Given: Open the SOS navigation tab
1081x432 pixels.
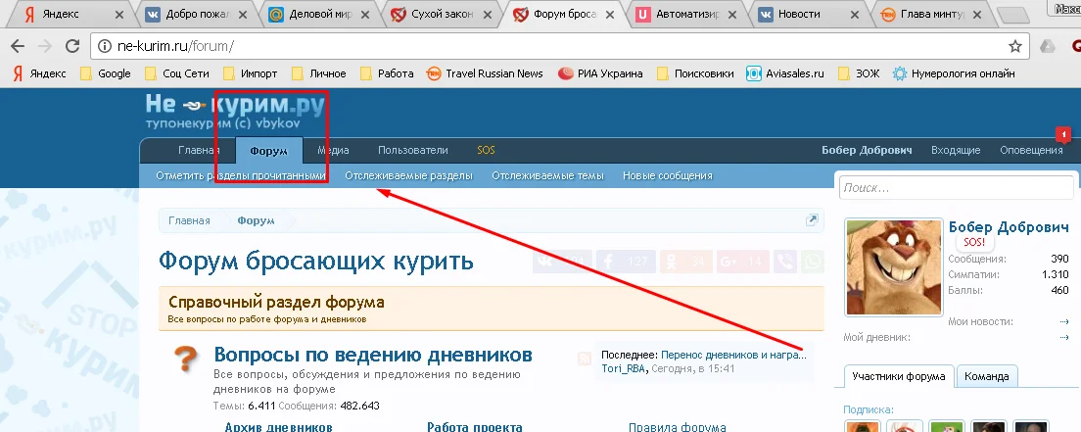Looking at the screenshot, I should pyautogui.click(x=486, y=151).
